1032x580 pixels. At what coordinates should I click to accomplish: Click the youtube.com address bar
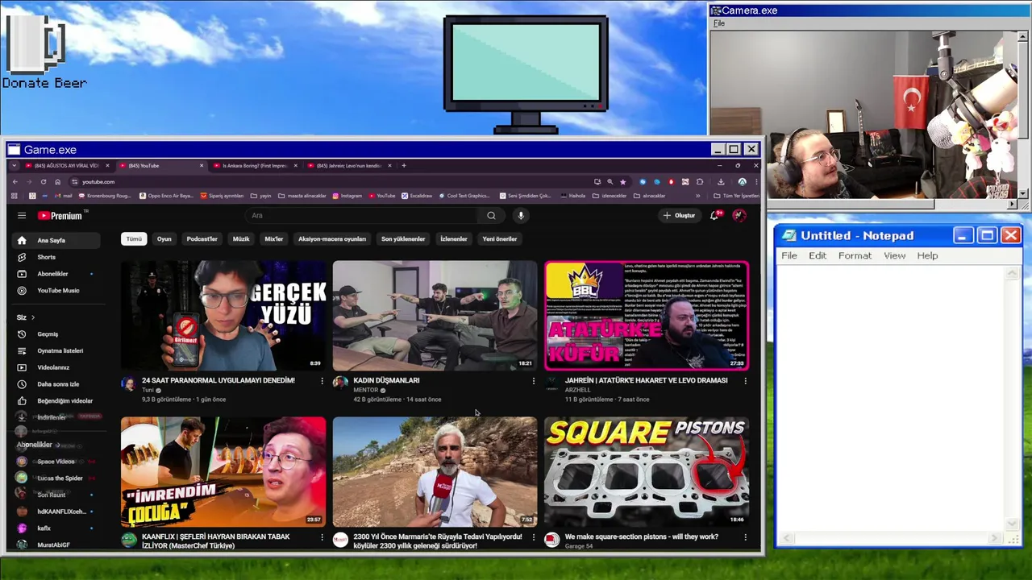point(331,182)
